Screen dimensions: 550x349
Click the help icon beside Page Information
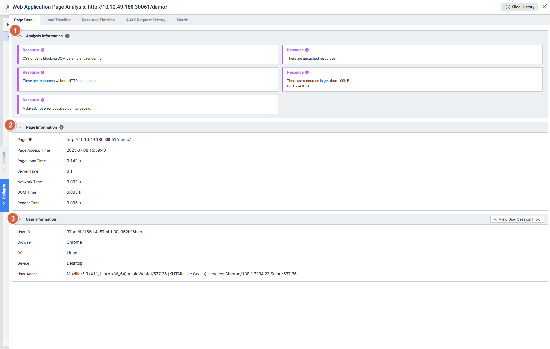pos(61,127)
